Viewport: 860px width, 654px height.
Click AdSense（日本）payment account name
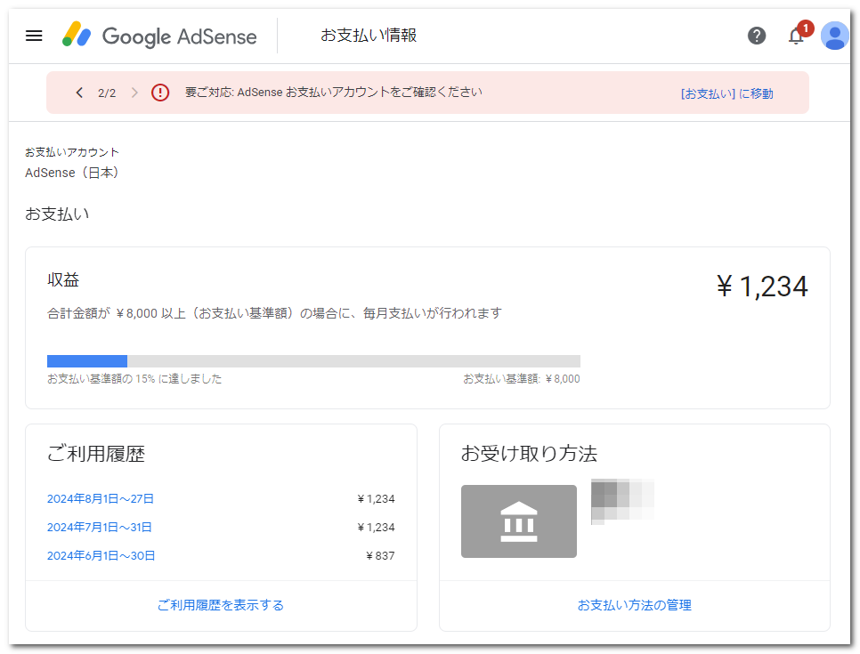point(72,173)
